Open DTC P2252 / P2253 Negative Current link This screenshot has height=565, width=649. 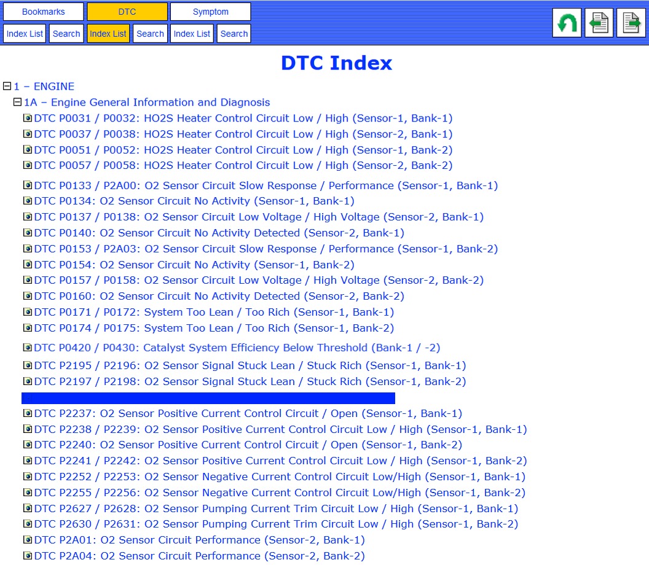pyautogui.click(x=280, y=477)
